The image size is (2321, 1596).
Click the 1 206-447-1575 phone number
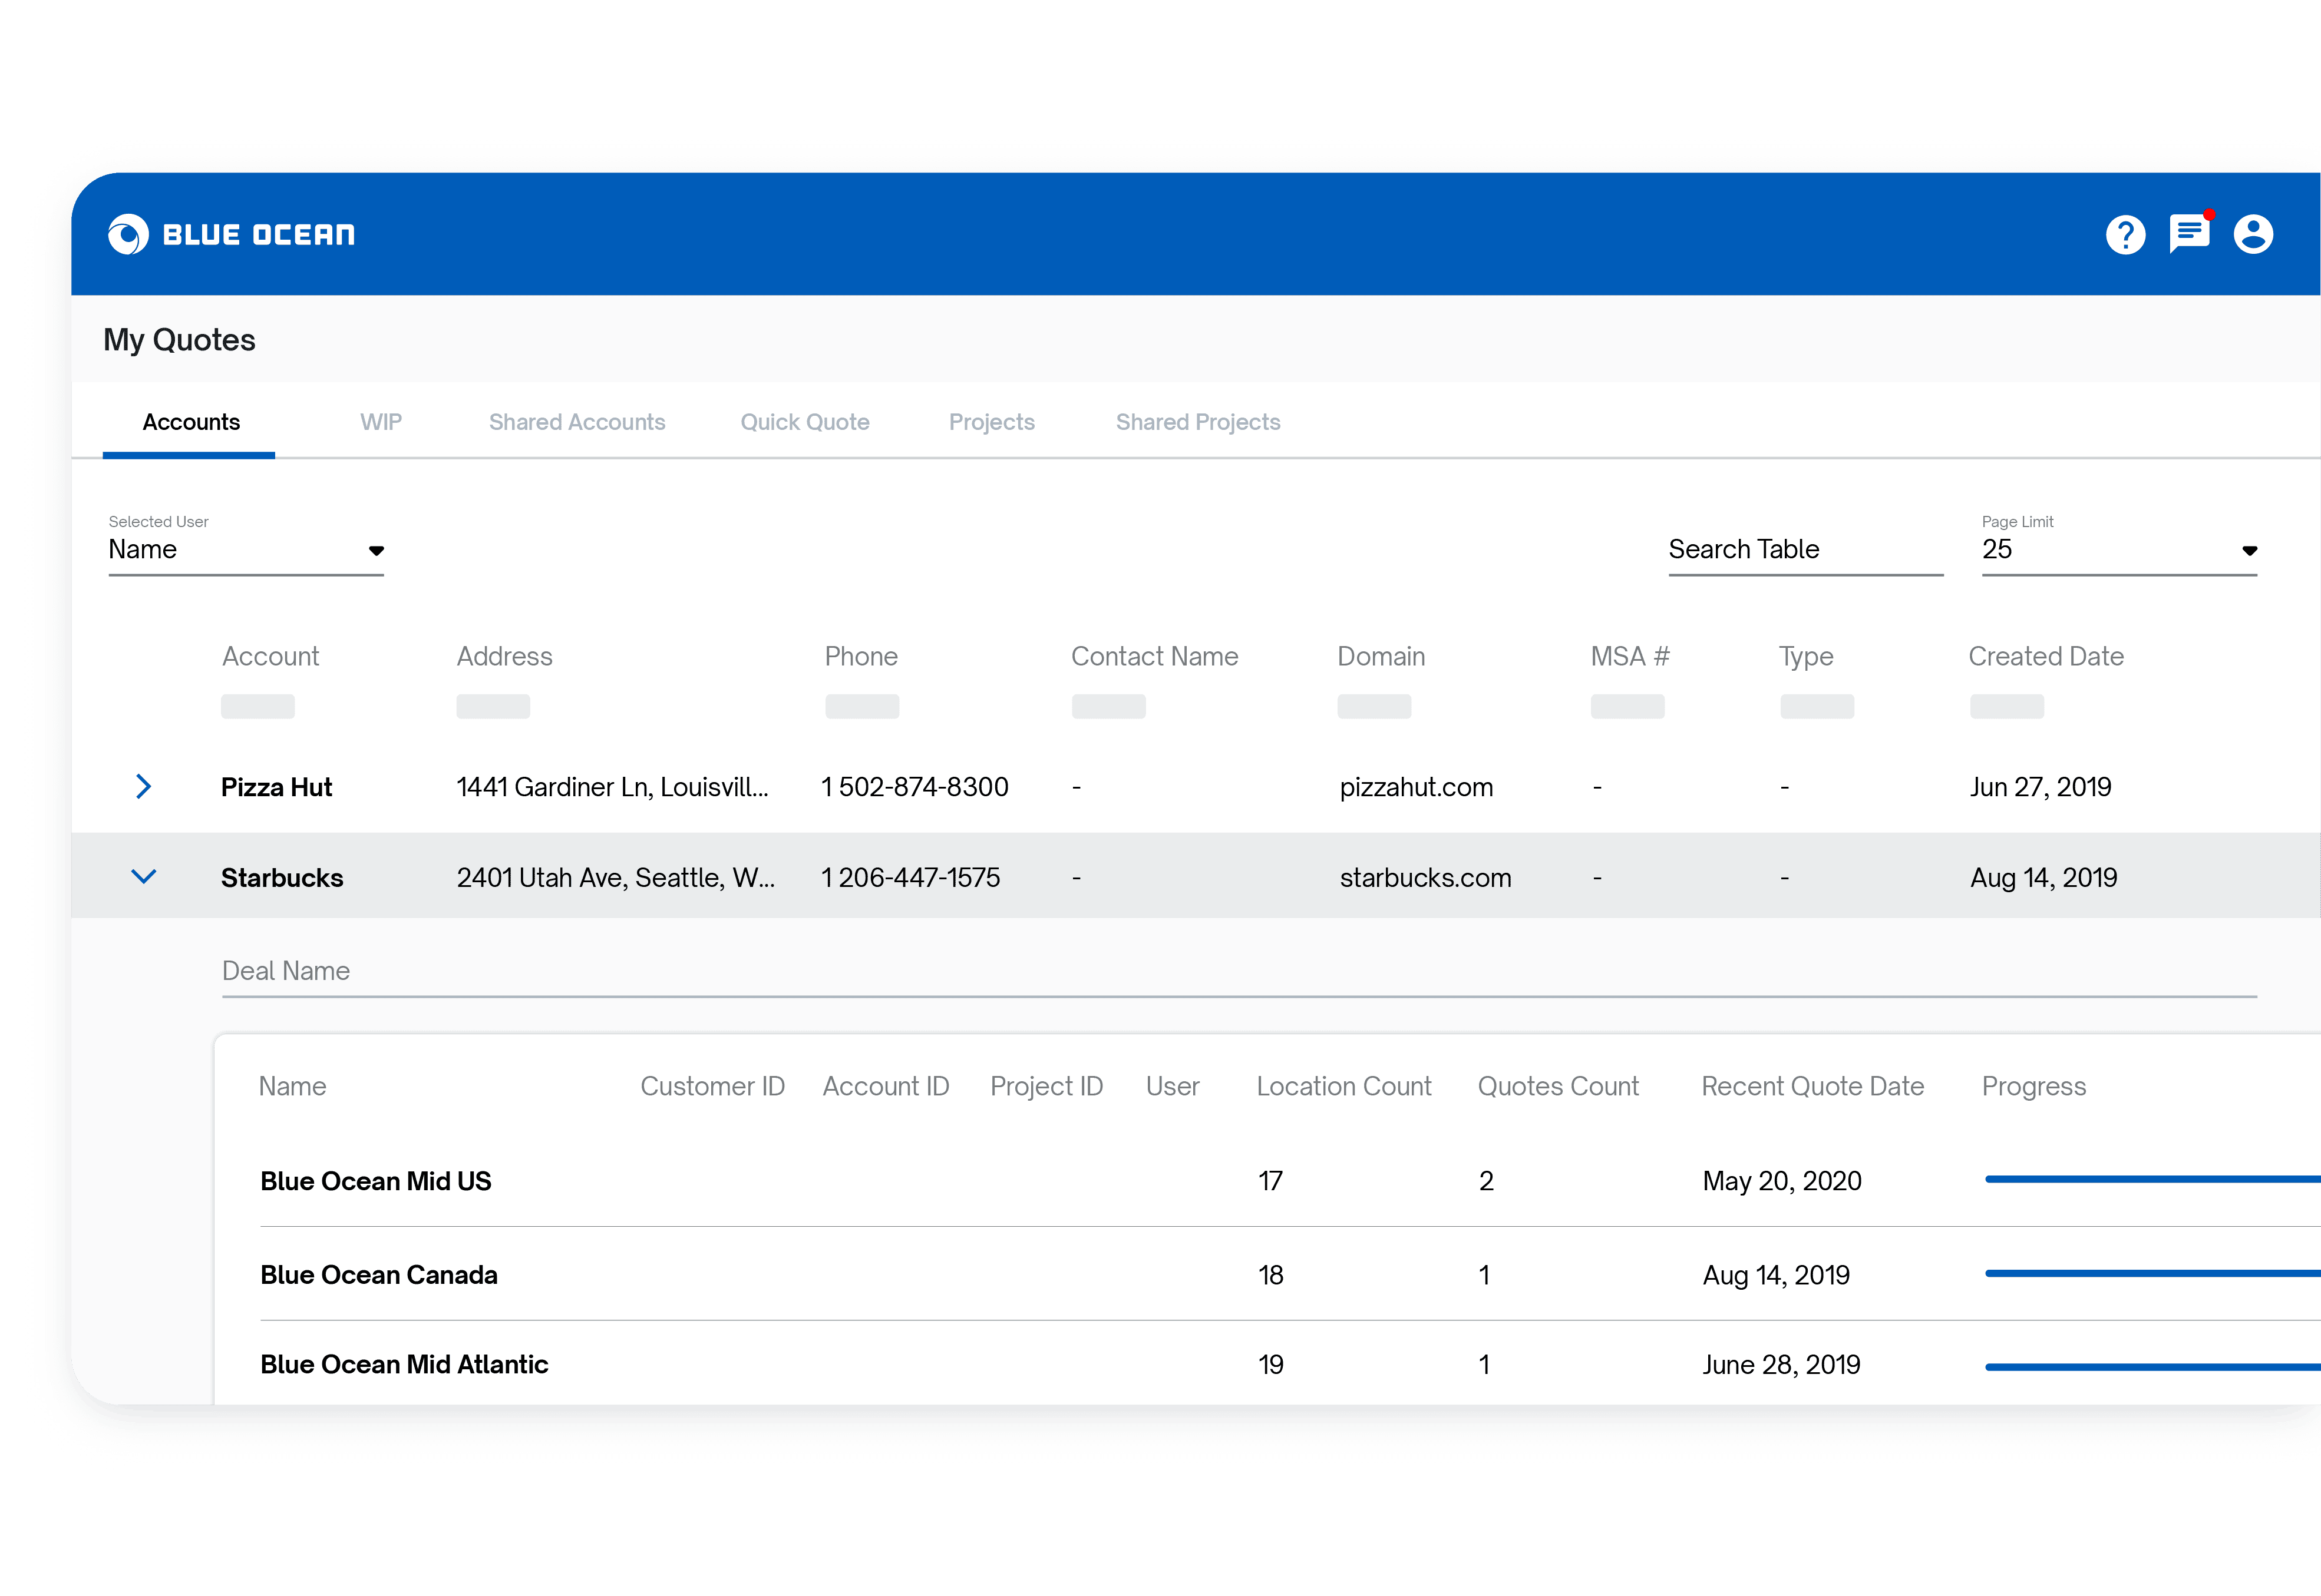(910, 878)
